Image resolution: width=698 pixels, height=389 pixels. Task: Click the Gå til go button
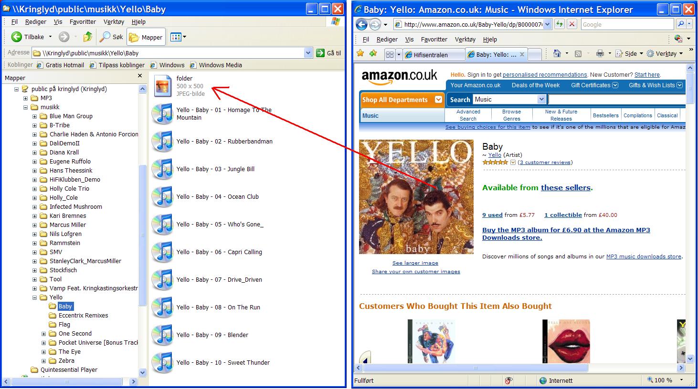click(x=328, y=53)
